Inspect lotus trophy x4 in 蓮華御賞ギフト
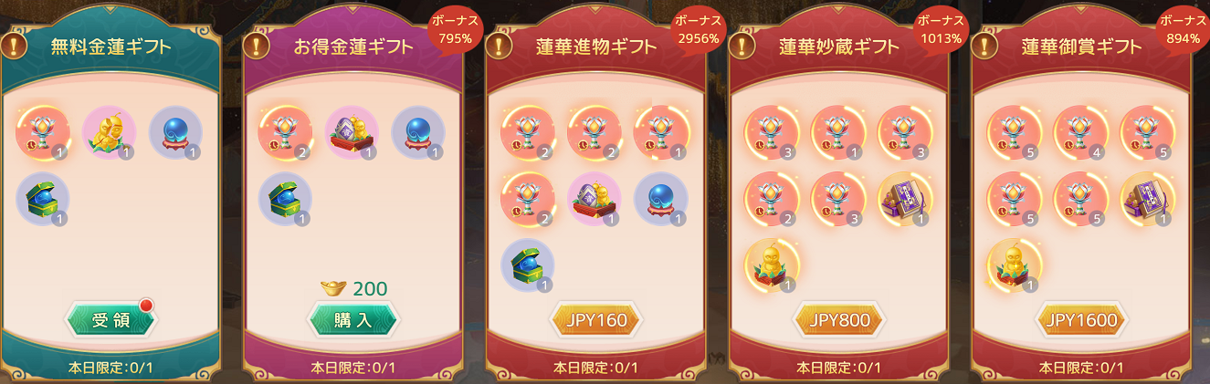 click(1081, 132)
